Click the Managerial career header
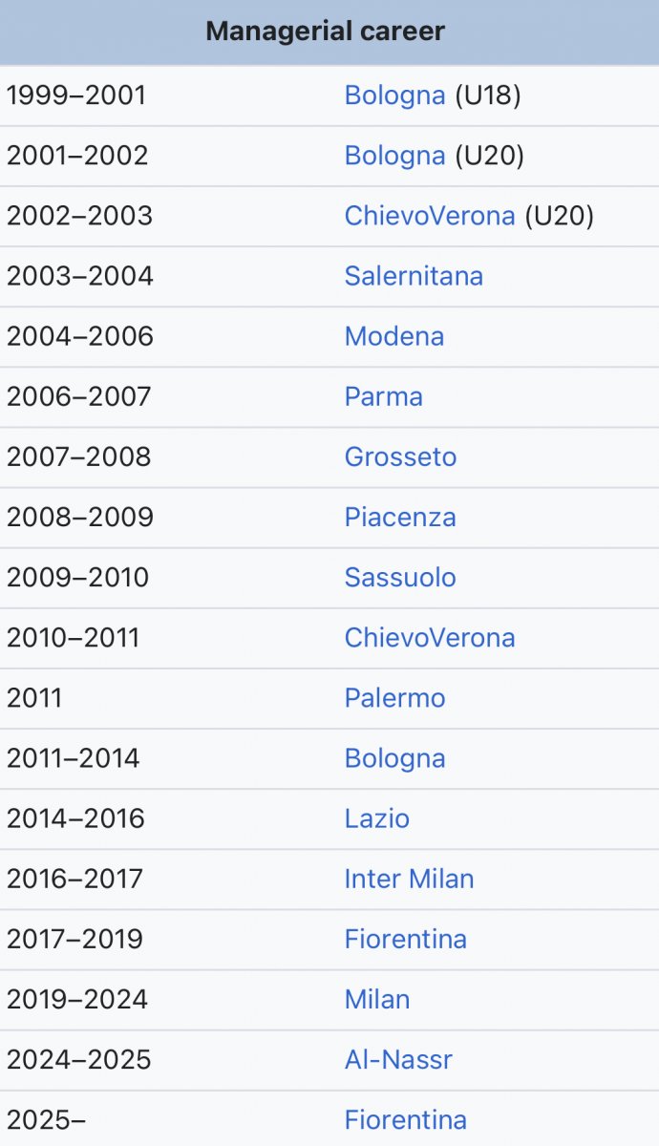Viewport: 659px width, 1146px height. 326,32
